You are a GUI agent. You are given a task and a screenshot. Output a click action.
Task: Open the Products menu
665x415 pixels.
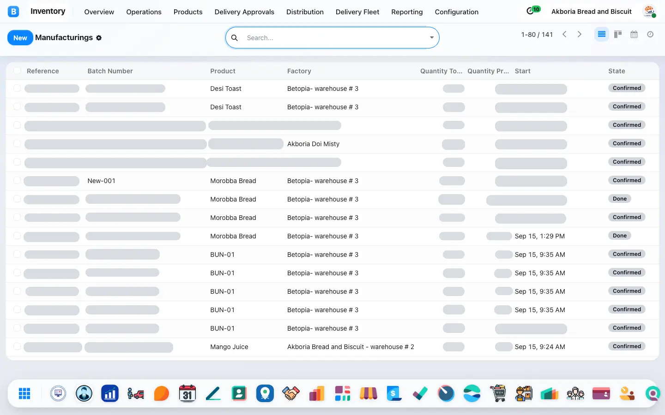(188, 12)
